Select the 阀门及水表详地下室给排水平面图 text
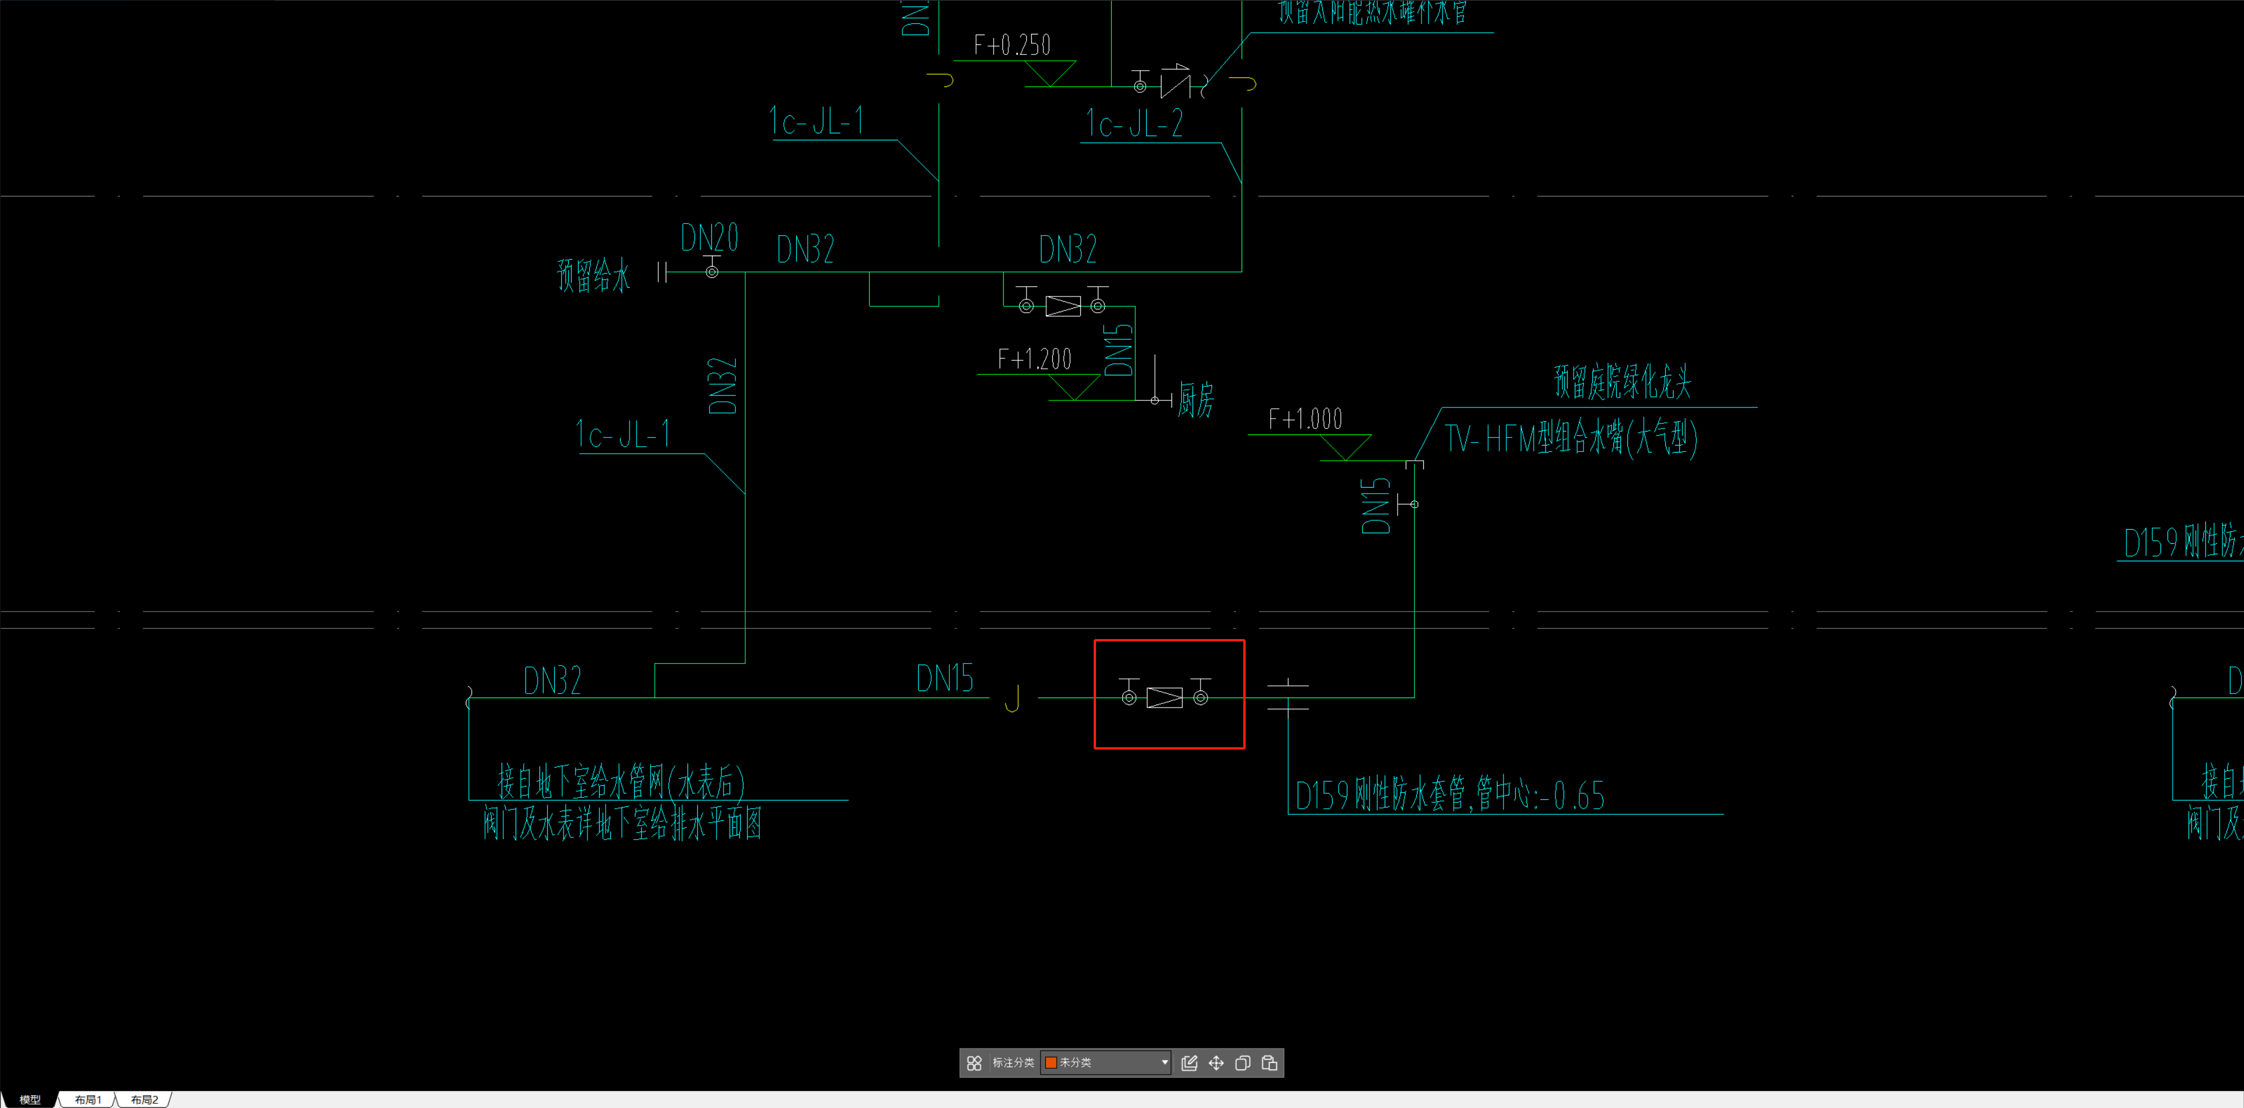This screenshot has height=1108, width=2244. pos(622,823)
